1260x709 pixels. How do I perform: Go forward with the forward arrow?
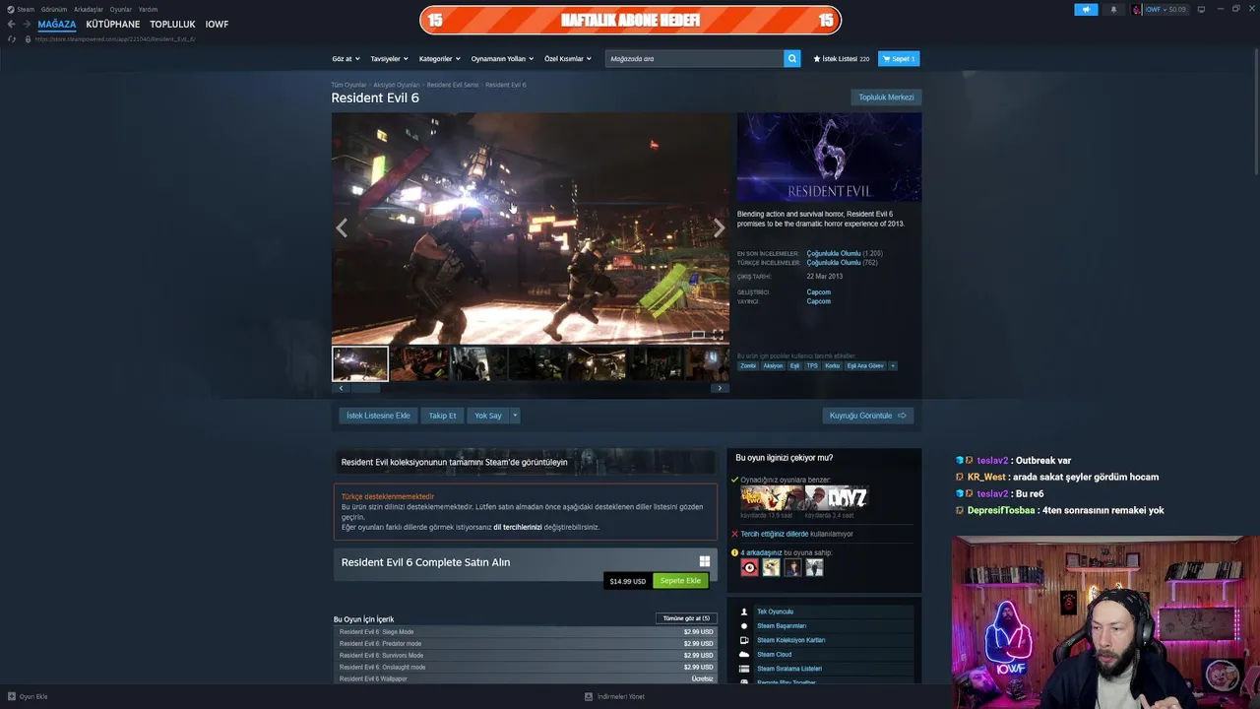click(26, 24)
